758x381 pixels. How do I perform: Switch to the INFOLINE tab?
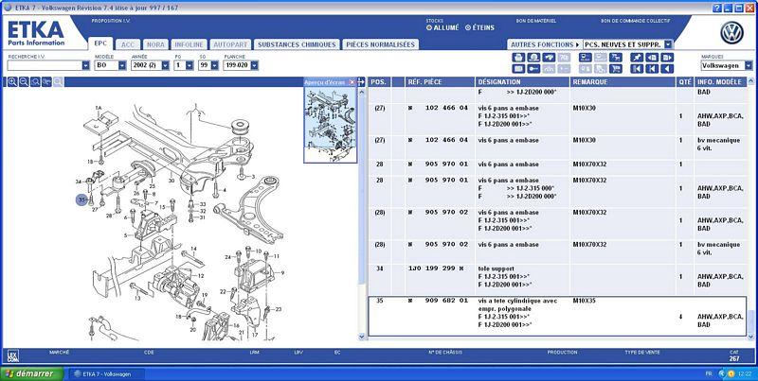coord(189,44)
